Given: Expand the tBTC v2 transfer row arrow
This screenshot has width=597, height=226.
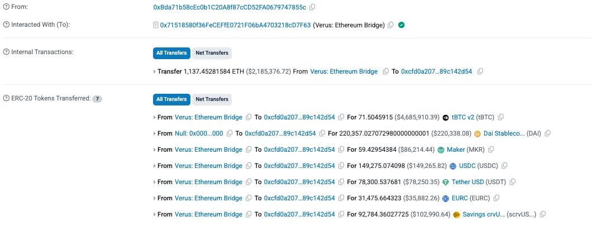Looking at the screenshot, I should pos(155,117).
